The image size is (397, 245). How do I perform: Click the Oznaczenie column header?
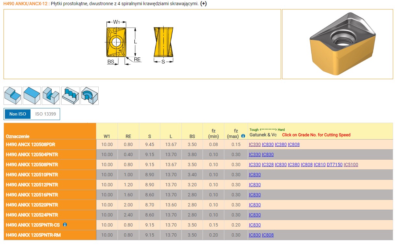(x=18, y=136)
